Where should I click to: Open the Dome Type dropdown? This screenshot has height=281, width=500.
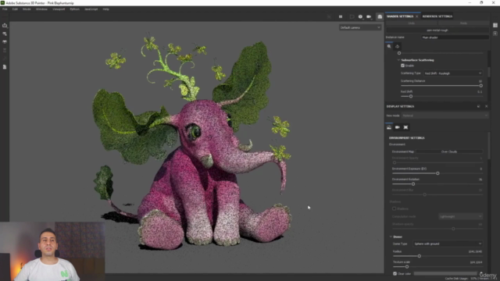[x=448, y=244]
